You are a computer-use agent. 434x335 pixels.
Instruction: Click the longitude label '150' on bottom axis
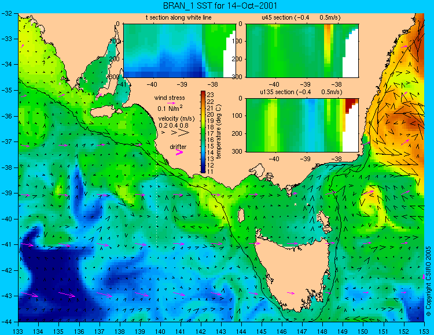coord(363,331)
